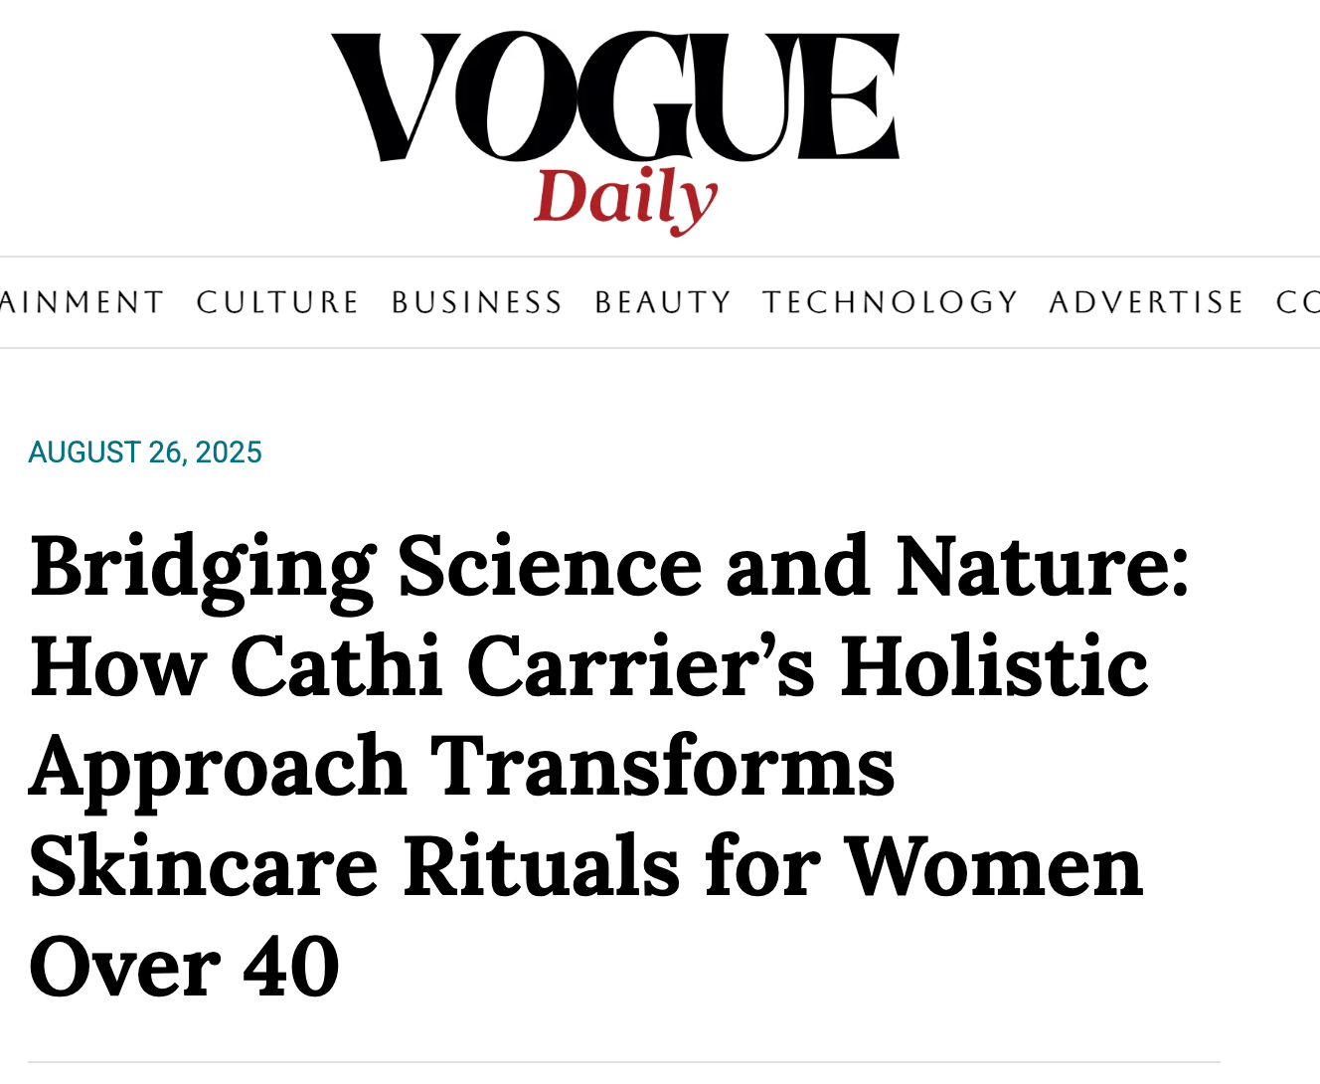Image resolution: width=1320 pixels, height=1084 pixels.
Task: Click the word Holistic in the headline
Action: (994, 666)
